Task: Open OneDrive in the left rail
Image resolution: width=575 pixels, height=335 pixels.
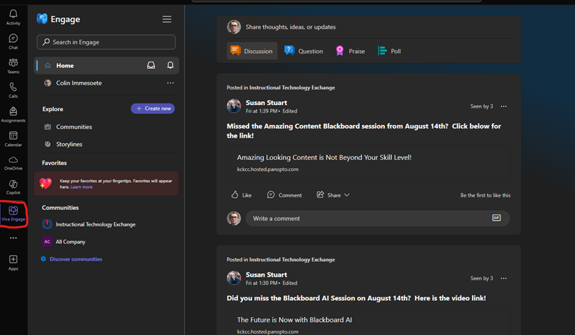Action: tap(13, 163)
